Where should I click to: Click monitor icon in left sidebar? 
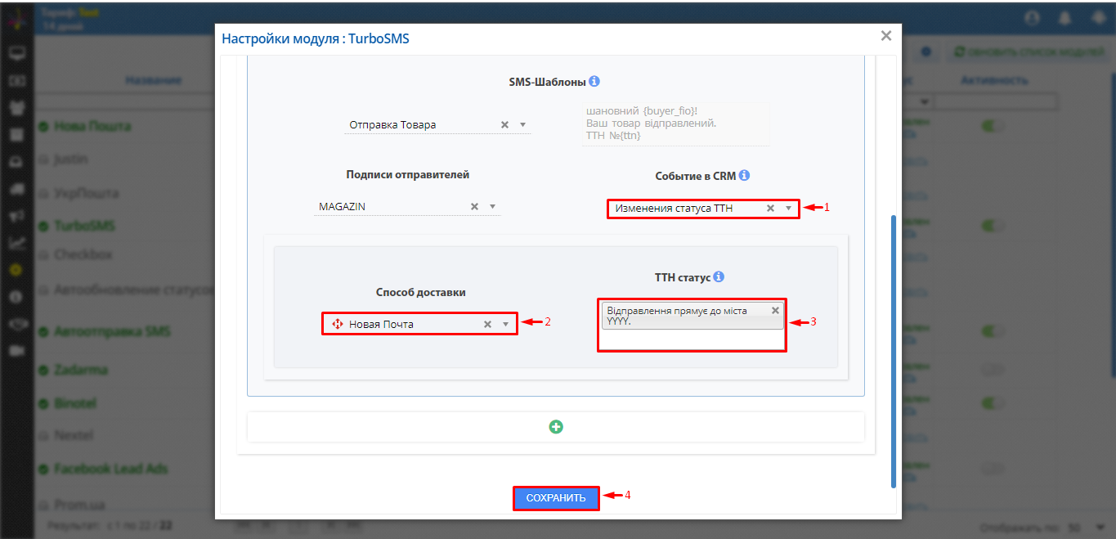pyautogui.click(x=16, y=53)
